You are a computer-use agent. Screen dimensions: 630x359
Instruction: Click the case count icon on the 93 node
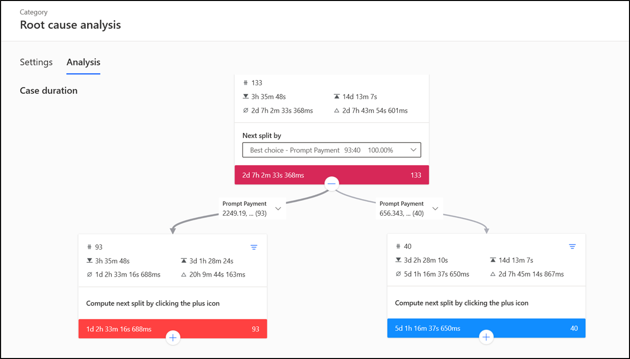(89, 247)
